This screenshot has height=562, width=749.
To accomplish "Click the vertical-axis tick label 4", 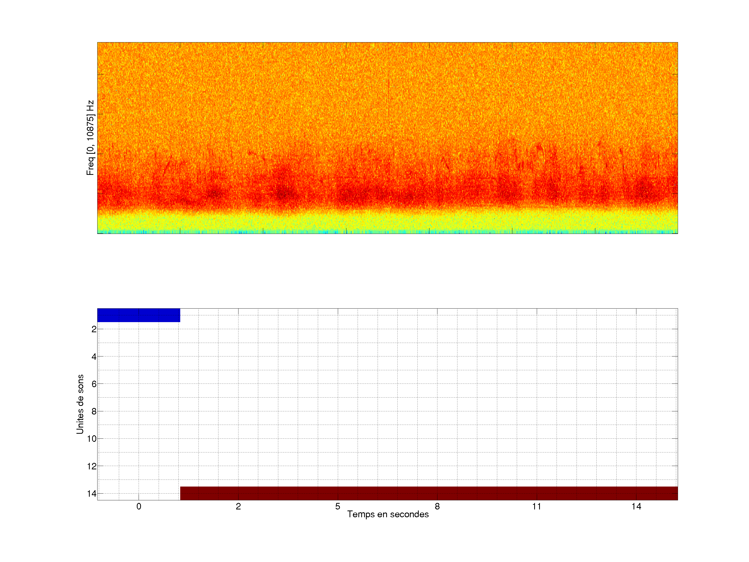I will pyautogui.click(x=94, y=356).
